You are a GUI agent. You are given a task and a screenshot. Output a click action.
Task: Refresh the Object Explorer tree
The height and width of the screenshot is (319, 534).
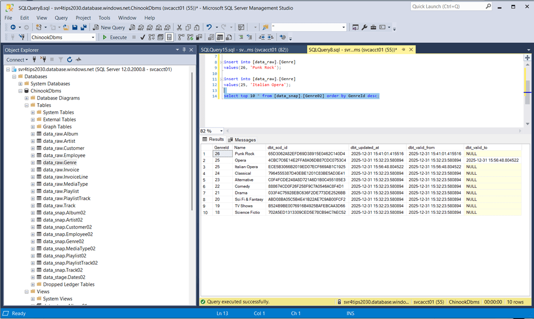click(x=70, y=60)
